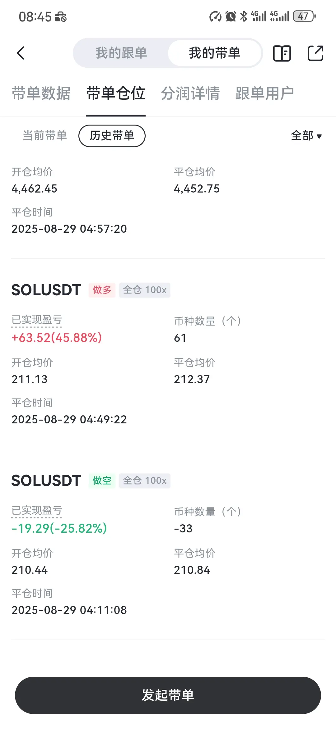Select the 历史带单 pill filter
Screen dimensions: 336x729
pyautogui.click(x=112, y=136)
